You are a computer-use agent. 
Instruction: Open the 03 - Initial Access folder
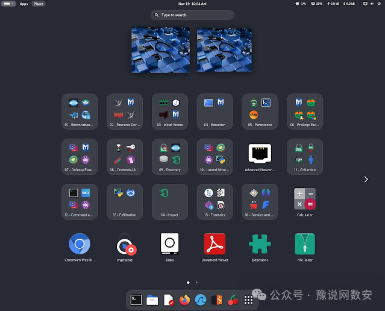[x=170, y=112]
